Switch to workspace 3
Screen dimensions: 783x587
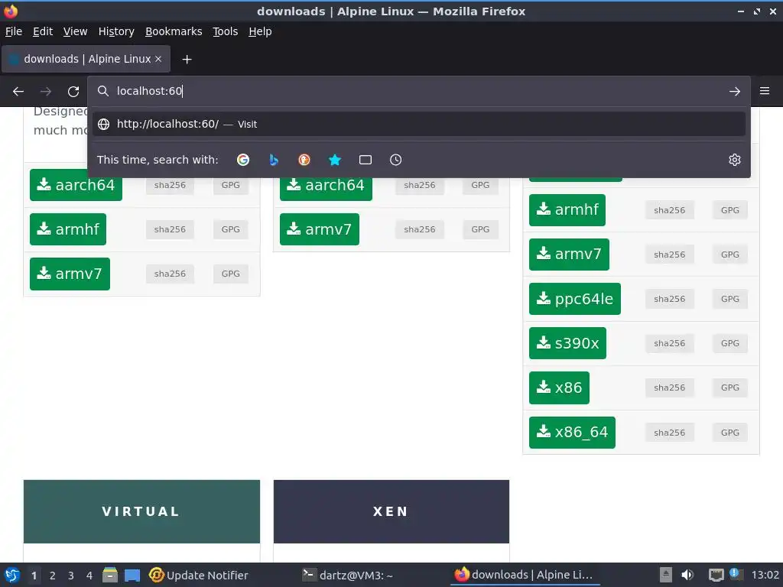click(71, 576)
